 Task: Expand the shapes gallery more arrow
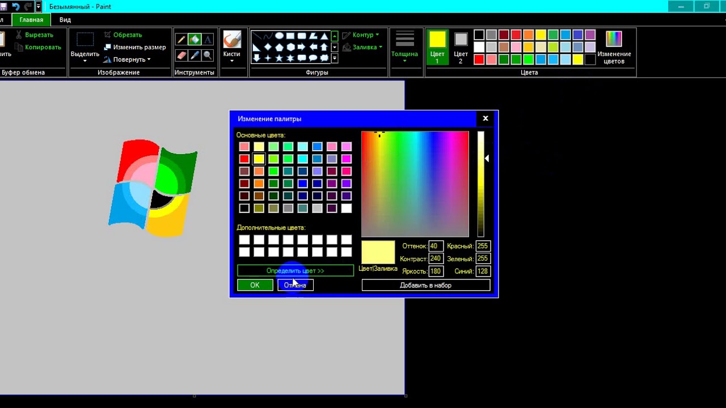point(335,58)
